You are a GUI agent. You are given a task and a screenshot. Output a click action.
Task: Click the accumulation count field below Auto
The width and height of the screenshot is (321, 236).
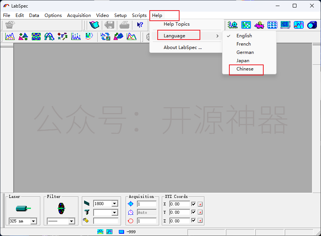coord(147,221)
